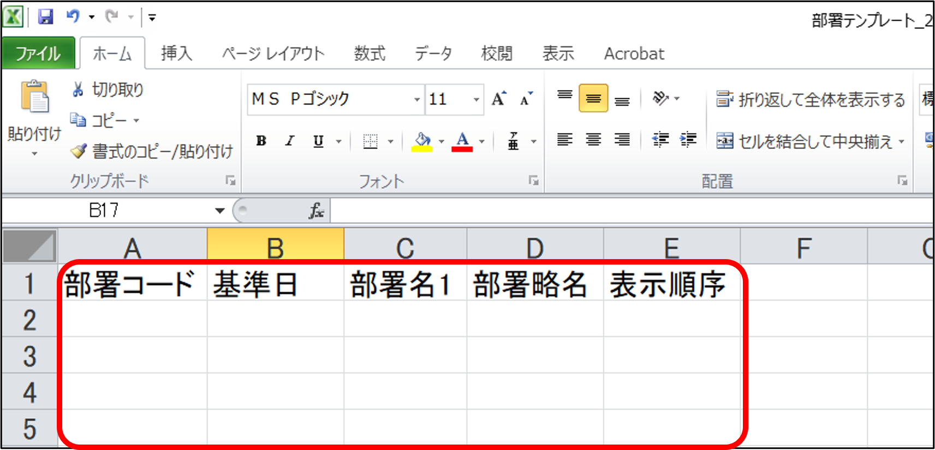Open fill color dropdown arrow
This screenshot has height=450, width=935.
[442, 142]
